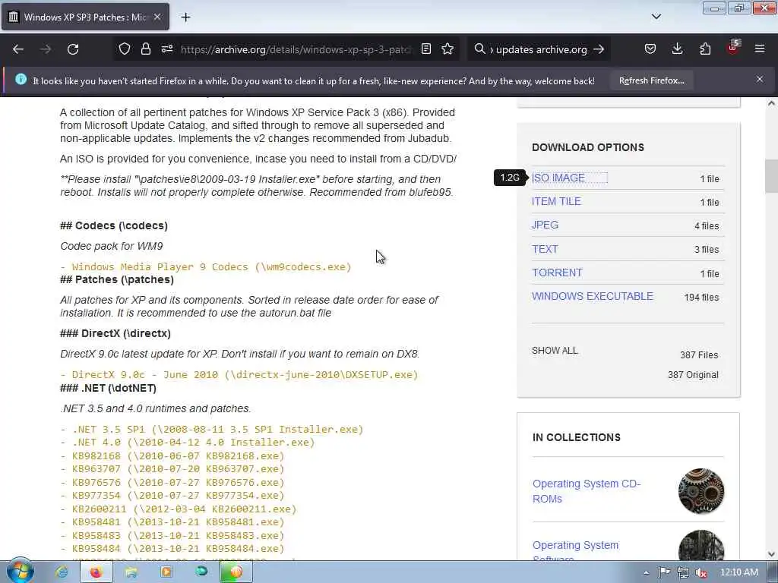The height and width of the screenshot is (583, 778).
Task: Open the Firefox downloads panel
Action: click(x=677, y=49)
